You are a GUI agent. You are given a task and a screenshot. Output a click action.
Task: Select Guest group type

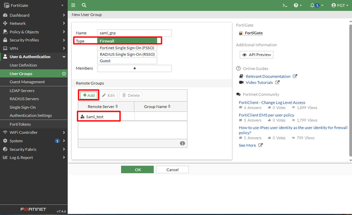click(127, 61)
